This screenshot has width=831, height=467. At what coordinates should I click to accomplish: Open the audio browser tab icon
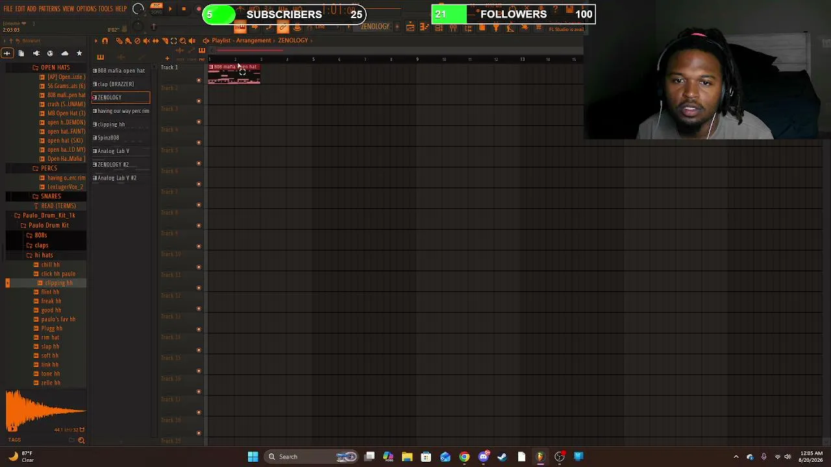point(7,53)
